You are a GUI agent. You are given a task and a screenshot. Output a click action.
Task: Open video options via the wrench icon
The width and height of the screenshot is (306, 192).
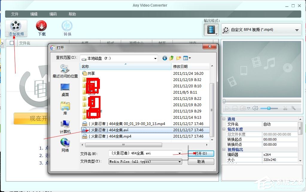(293, 108)
